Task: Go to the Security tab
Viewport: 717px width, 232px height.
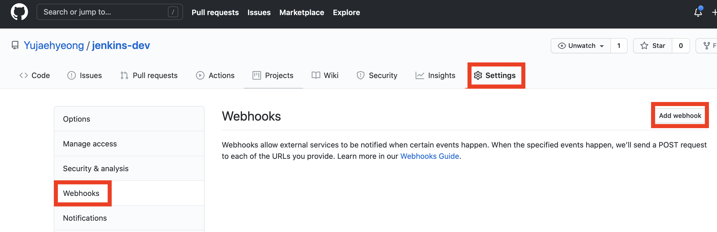Action: coord(377,75)
